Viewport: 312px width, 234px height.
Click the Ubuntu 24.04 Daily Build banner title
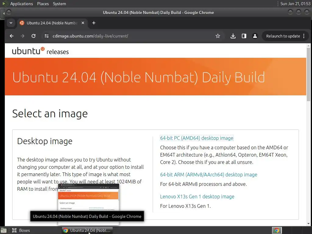(x=139, y=77)
